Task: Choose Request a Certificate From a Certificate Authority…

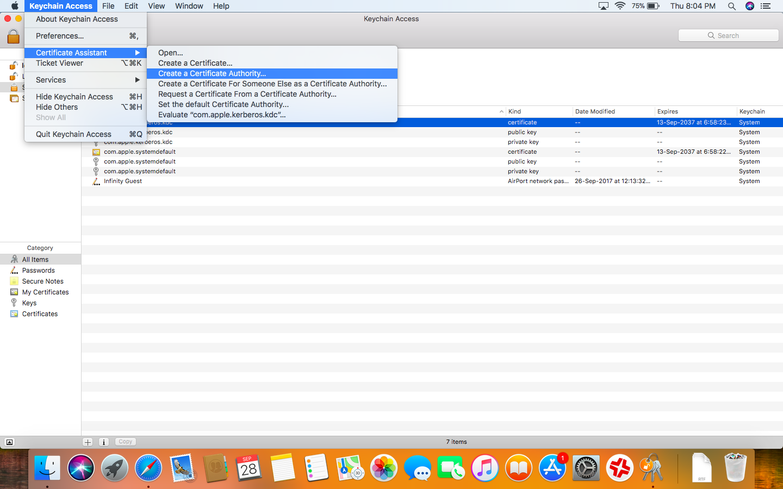Action: [272, 94]
